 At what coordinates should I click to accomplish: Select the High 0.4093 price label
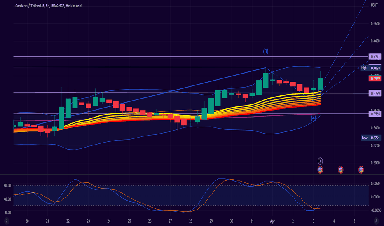pyautogui.click(x=370, y=68)
